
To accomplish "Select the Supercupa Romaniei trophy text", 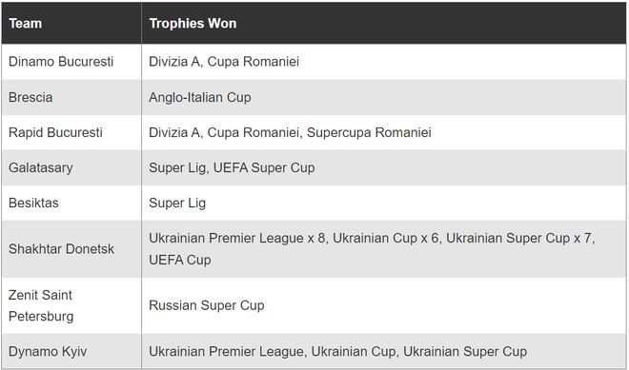I will 369,132.
